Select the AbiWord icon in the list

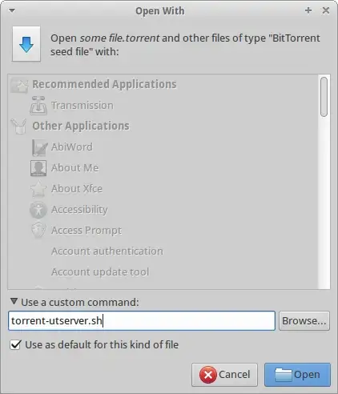[39, 147]
